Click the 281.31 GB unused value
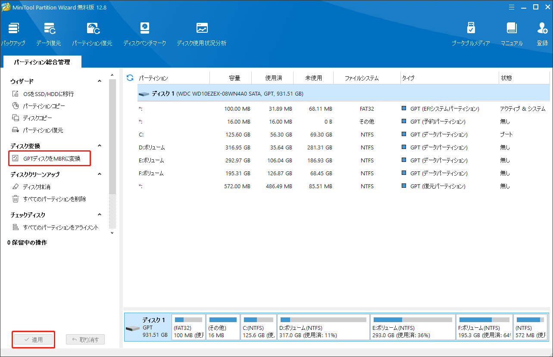The height and width of the screenshot is (357, 553). click(x=319, y=147)
